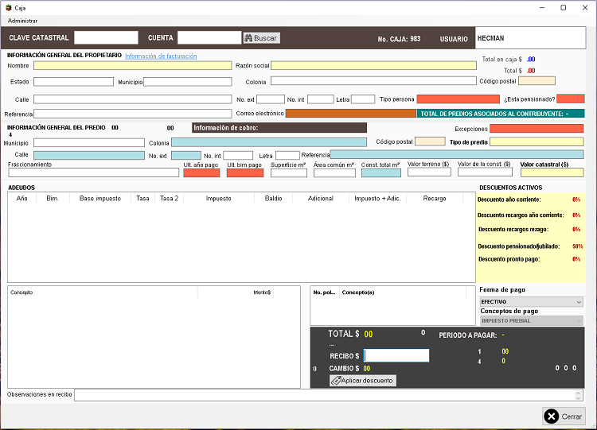
Task: Click the orange Correo electrónico field
Action: click(x=350, y=114)
